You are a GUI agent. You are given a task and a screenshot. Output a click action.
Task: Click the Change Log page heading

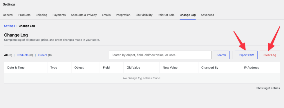coord(16,35)
